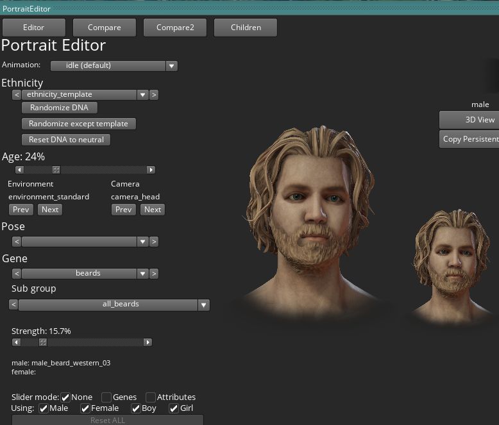Click Reset DNA to neutral
The width and height of the screenshot is (499, 425).
pos(66,139)
